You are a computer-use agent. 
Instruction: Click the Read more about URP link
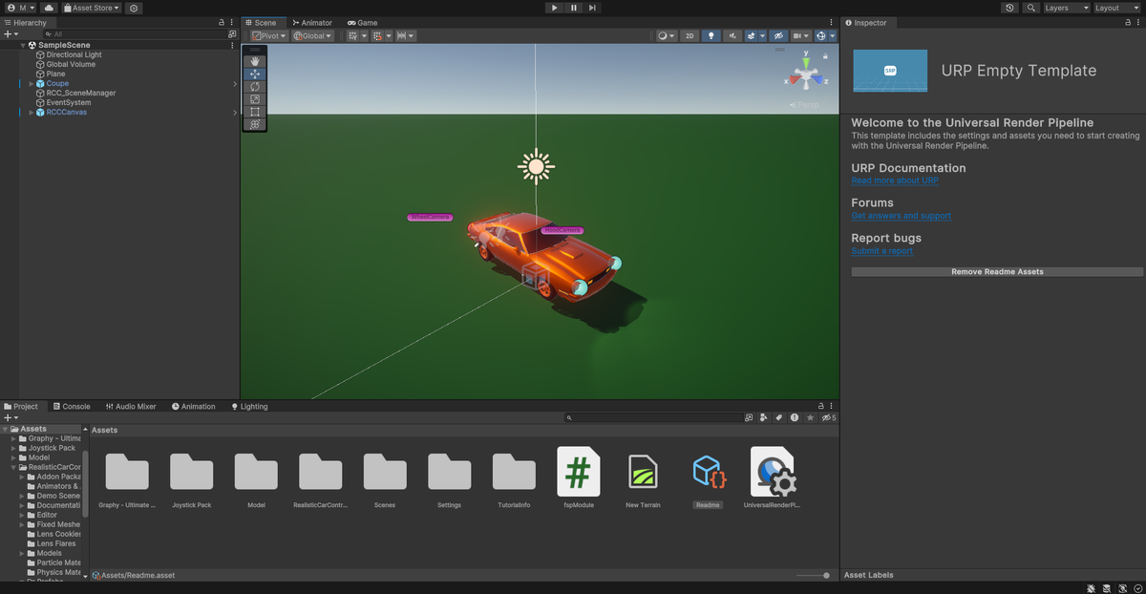[x=895, y=180]
